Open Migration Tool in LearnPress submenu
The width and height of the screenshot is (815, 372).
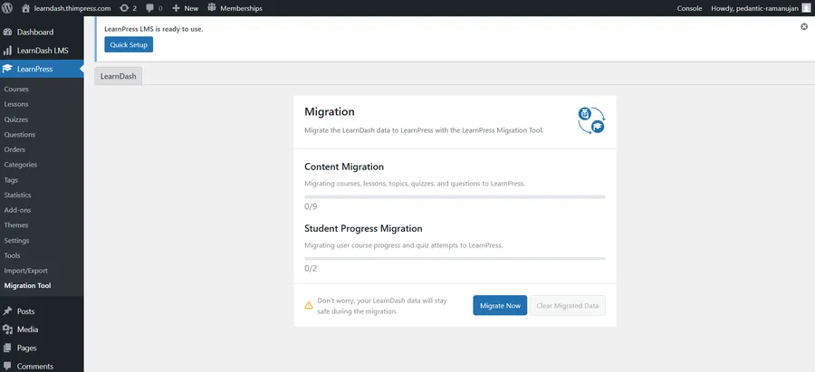pyautogui.click(x=27, y=286)
